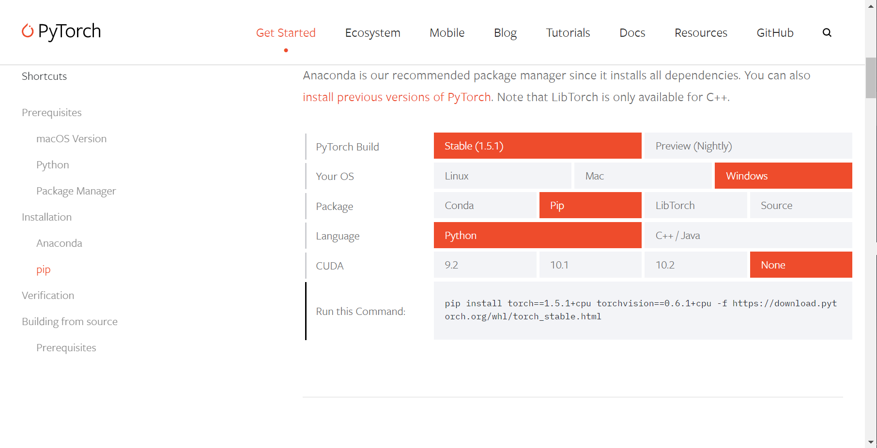This screenshot has height=448, width=877.
Task: Jump to macOS Version section
Action: click(x=71, y=139)
